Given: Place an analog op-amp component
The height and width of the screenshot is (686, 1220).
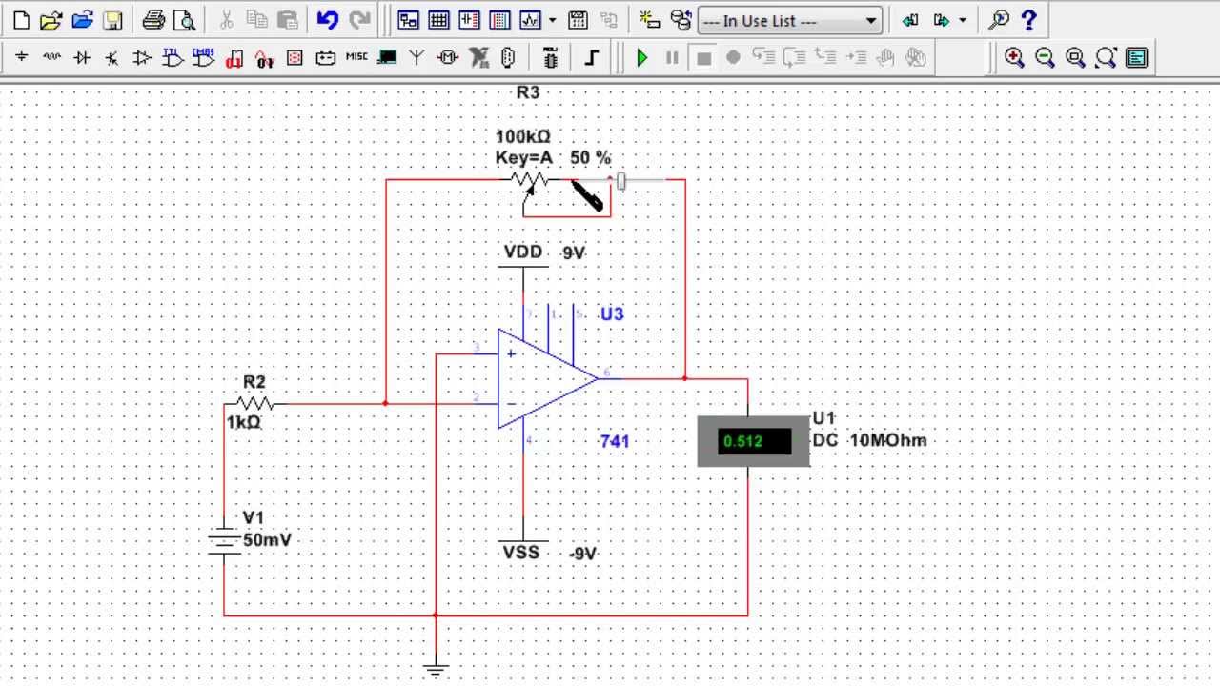Looking at the screenshot, I should (x=143, y=58).
